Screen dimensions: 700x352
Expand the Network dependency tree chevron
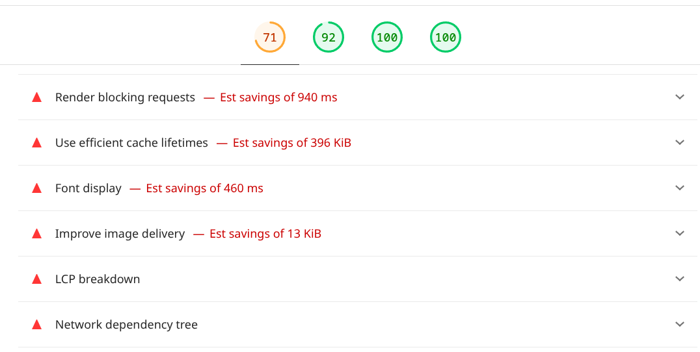click(680, 324)
